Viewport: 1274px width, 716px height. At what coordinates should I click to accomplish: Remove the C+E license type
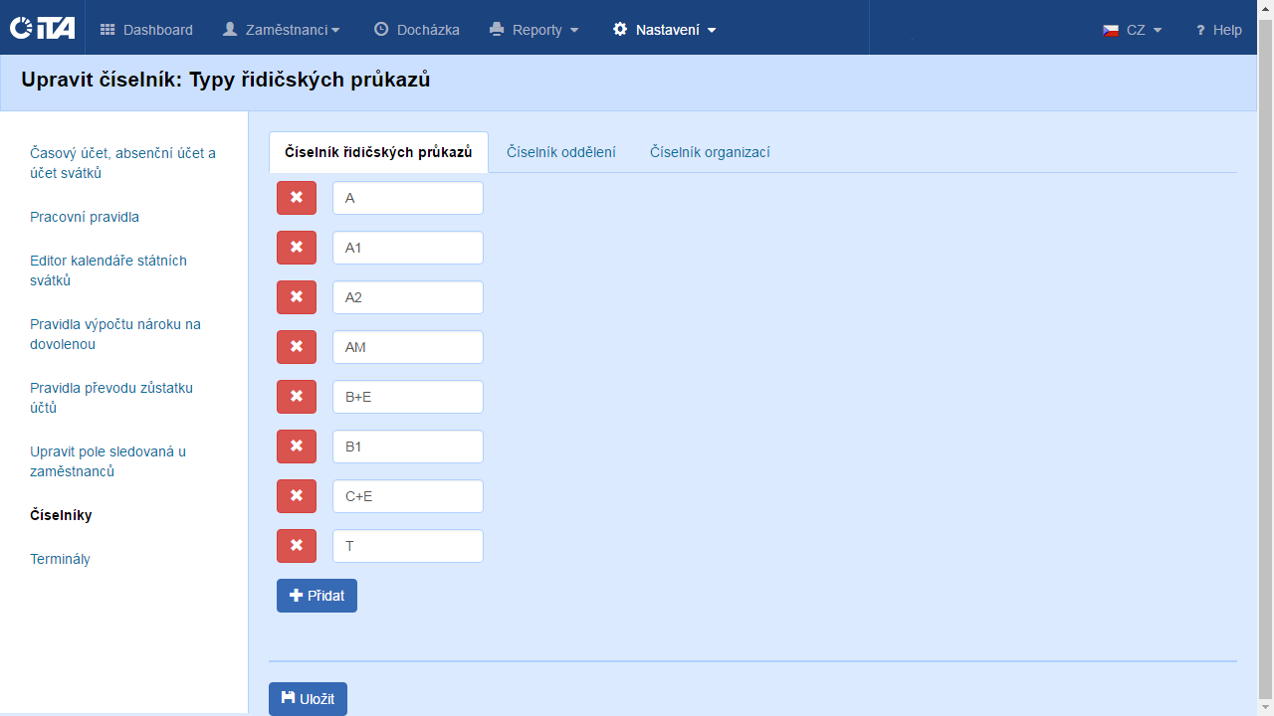pyautogui.click(x=297, y=496)
